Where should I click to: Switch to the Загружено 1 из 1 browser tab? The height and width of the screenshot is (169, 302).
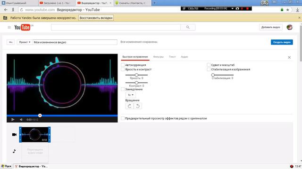pos(57,3)
